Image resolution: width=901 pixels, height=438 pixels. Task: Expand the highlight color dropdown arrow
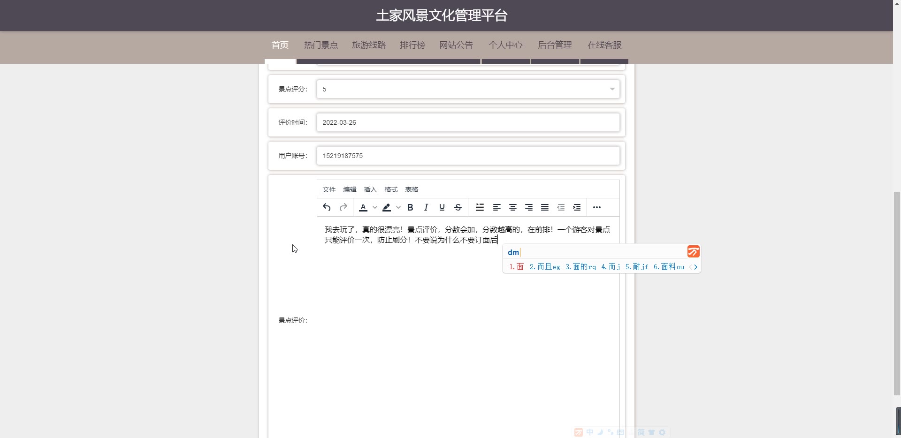[398, 207]
